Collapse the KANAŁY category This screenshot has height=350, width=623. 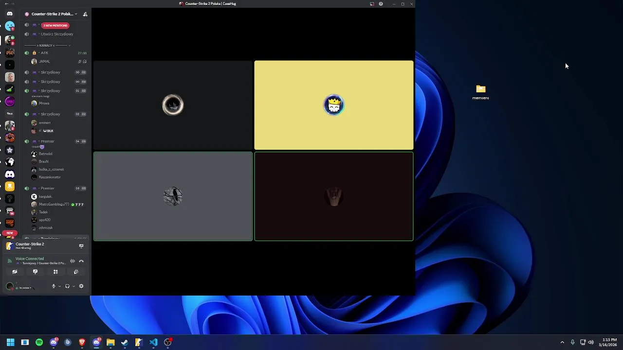point(54,45)
